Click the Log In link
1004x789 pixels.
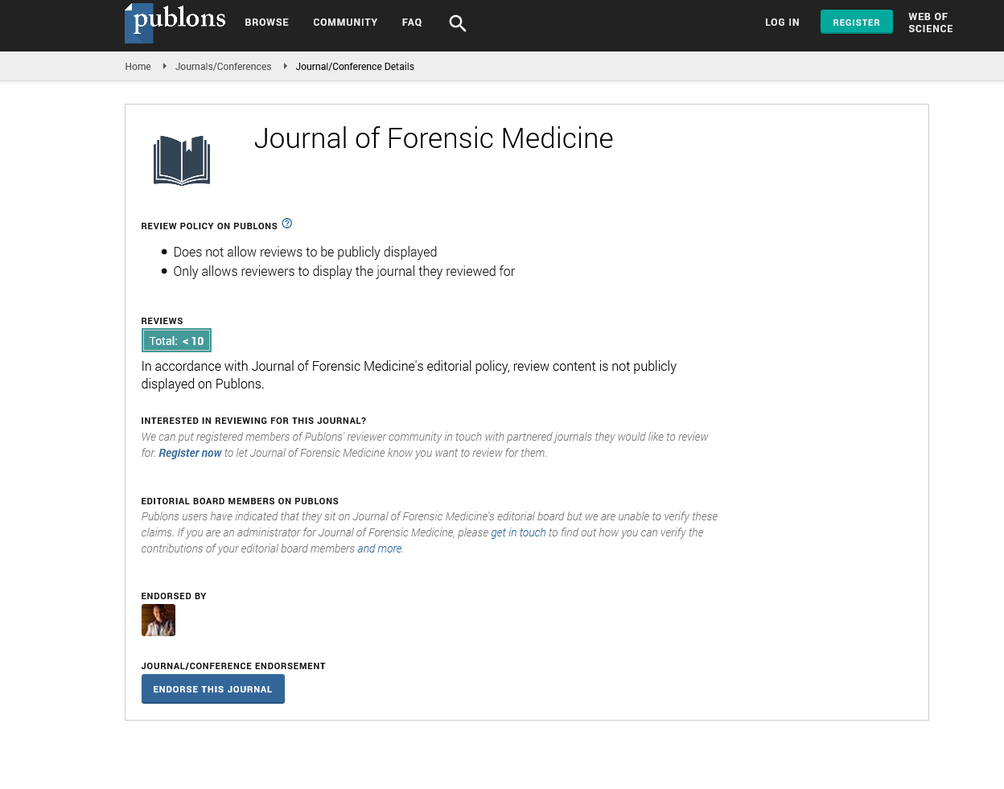click(x=782, y=23)
